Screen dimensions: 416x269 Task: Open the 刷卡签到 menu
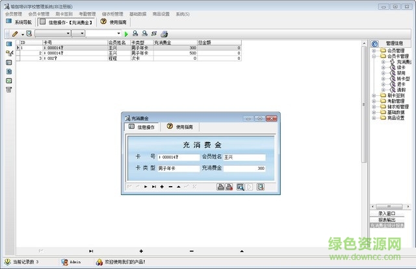[64, 14]
